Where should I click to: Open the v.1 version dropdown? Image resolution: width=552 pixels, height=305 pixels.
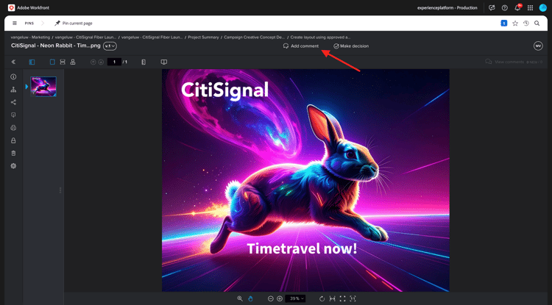click(110, 46)
